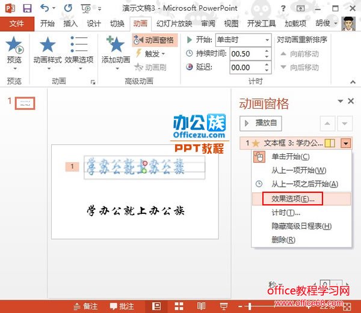
Task: Click the zoom slider handle
Action: pyautogui.click(x=250, y=306)
